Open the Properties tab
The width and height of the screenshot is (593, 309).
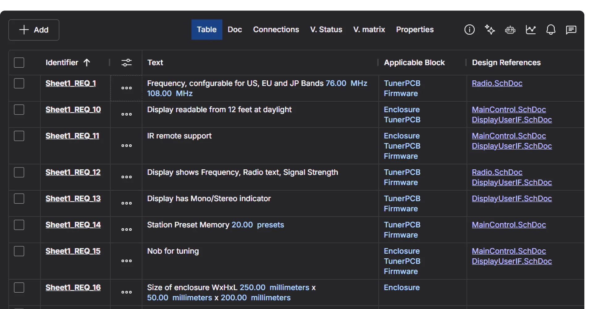pyautogui.click(x=415, y=30)
